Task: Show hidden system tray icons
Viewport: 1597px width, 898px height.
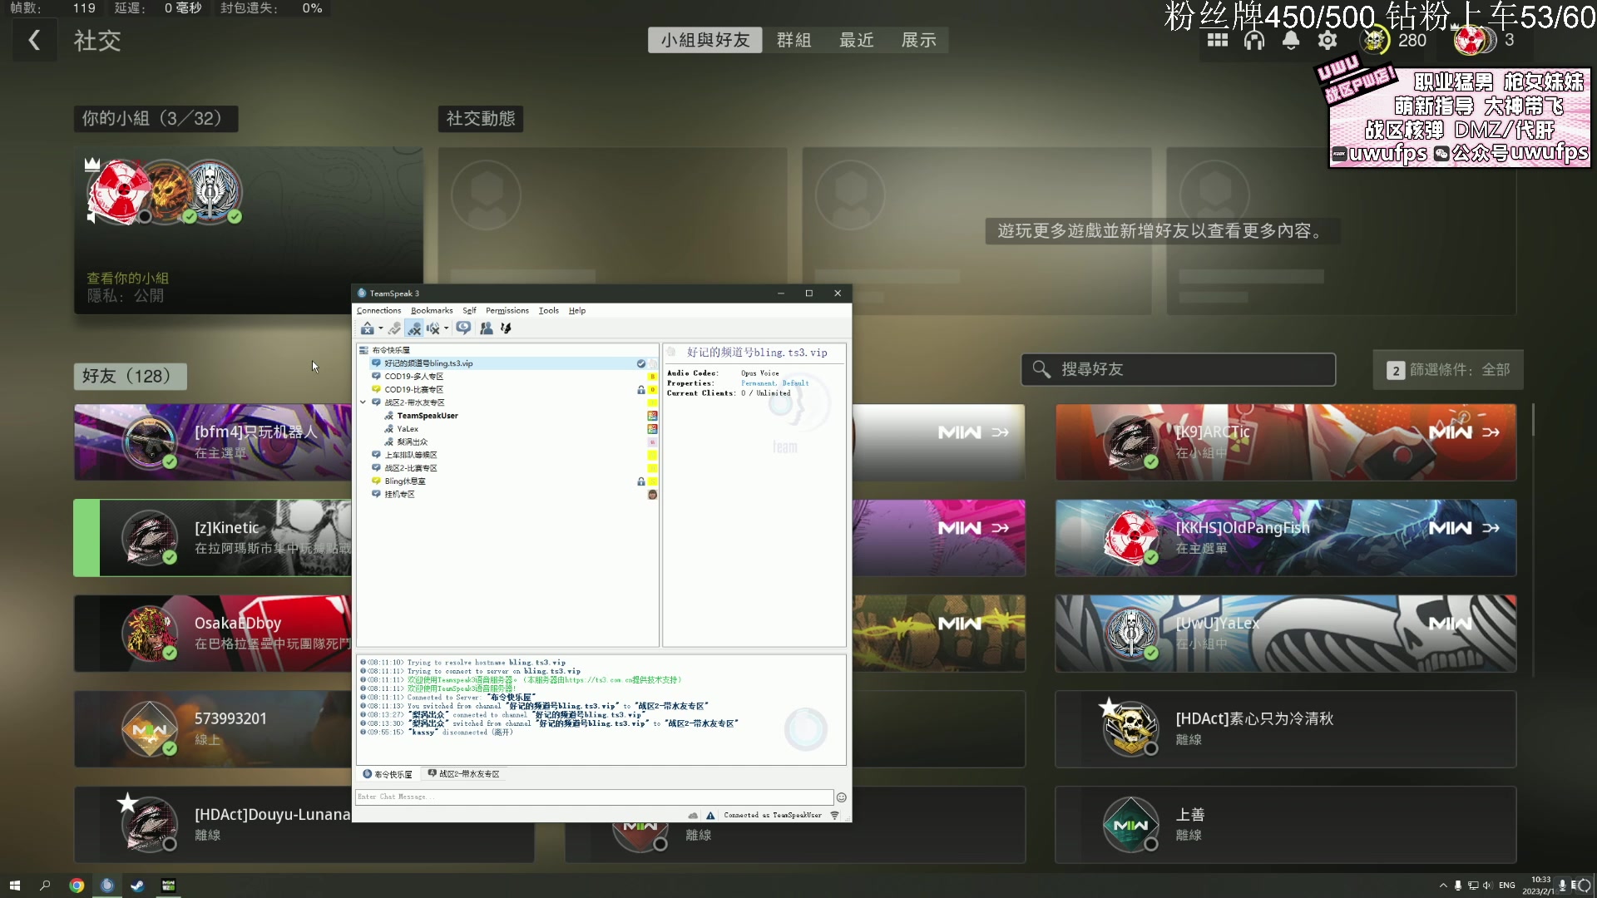Action: (x=1443, y=886)
